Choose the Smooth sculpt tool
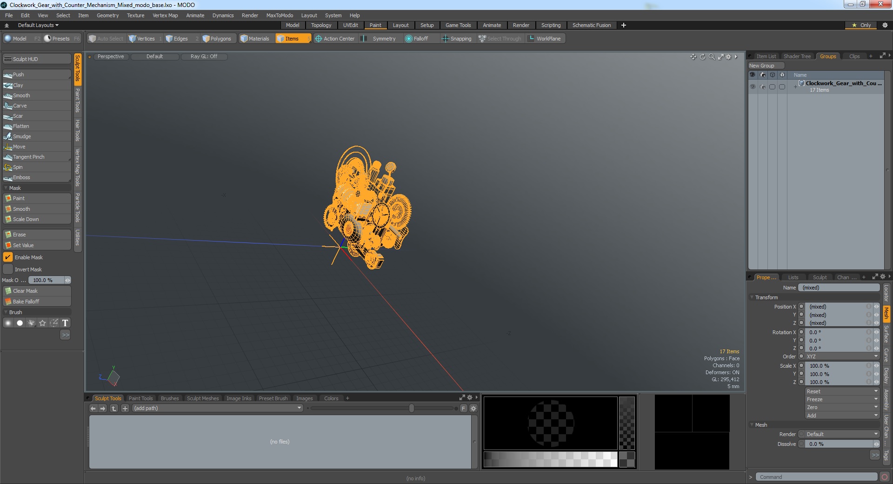The width and height of the screenshot is (893, 484). (36, 95)
